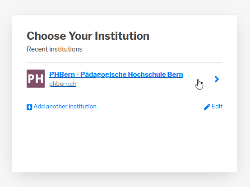
Task: Click the blue right chevron arrow
Action: coord(217,79)
